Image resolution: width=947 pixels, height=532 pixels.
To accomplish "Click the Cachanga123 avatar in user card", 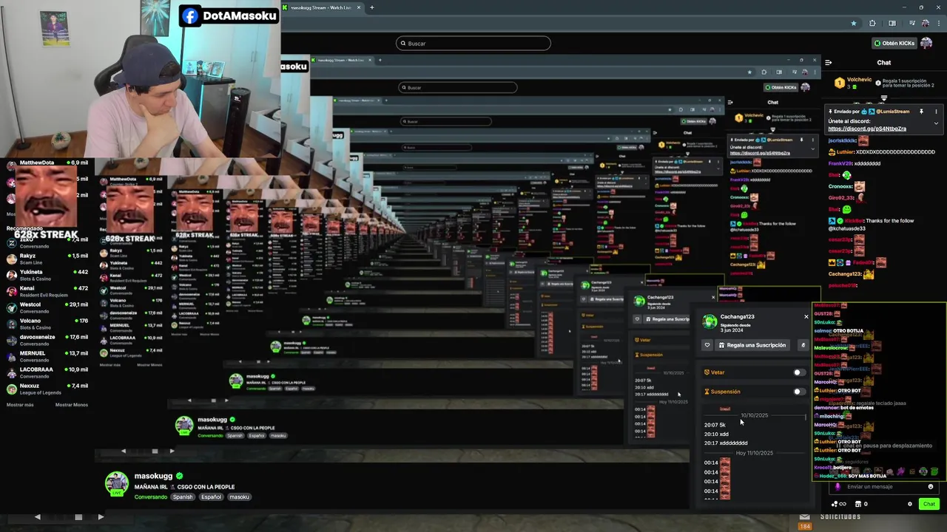I will (x=710, y=321).
